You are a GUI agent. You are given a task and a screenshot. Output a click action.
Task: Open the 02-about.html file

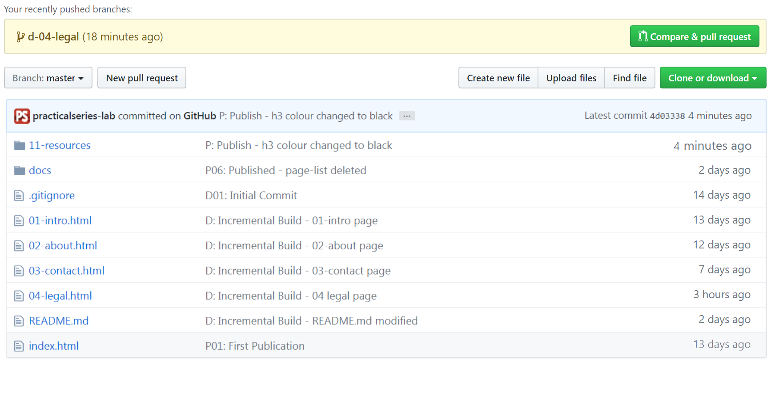[x=63, y=246]
